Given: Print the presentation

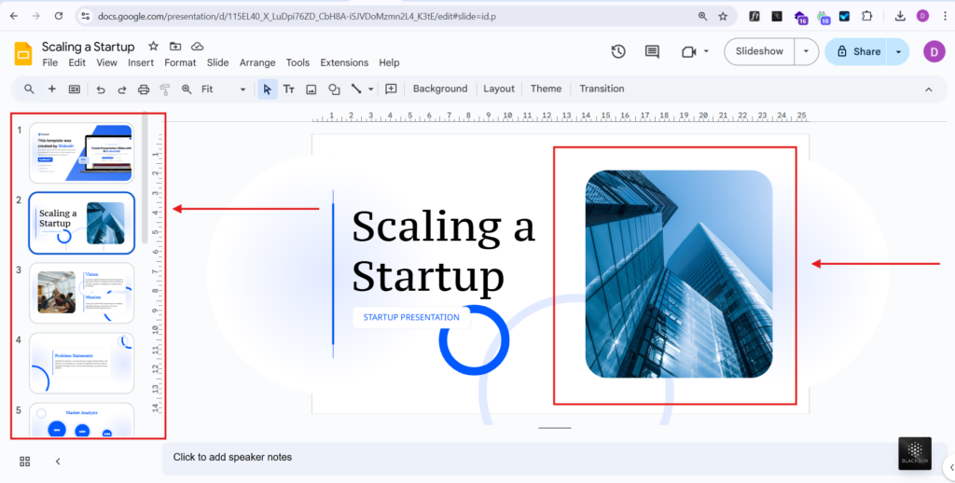Looking at the screenshot, I should coord(144,90).
